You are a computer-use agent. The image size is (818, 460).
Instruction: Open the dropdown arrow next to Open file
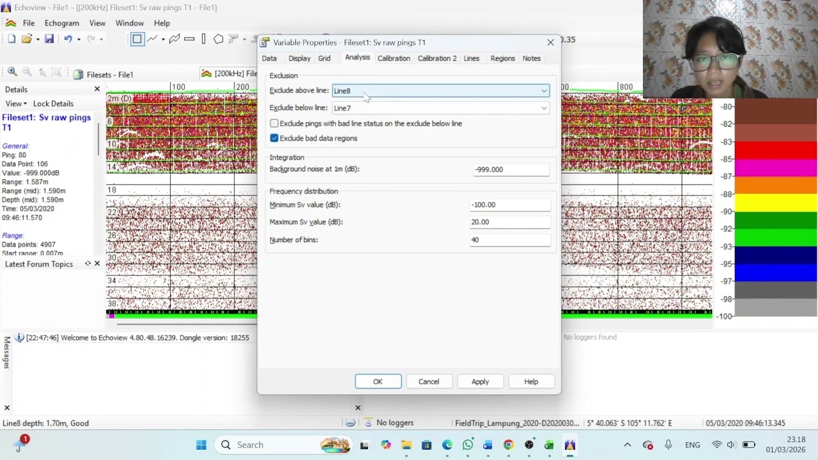tap(38, 40)
